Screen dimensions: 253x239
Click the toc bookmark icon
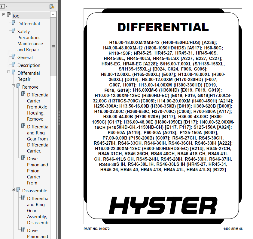point(8,15)
